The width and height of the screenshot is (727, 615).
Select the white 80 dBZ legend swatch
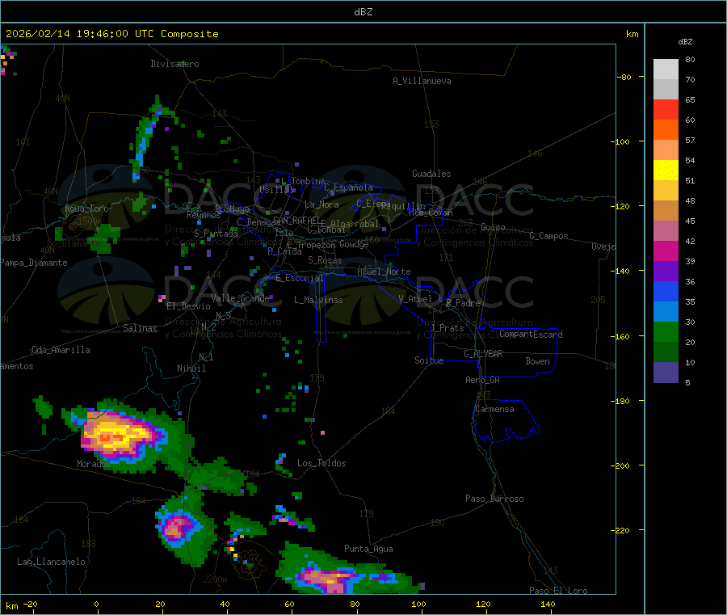[x=666, y=70]
